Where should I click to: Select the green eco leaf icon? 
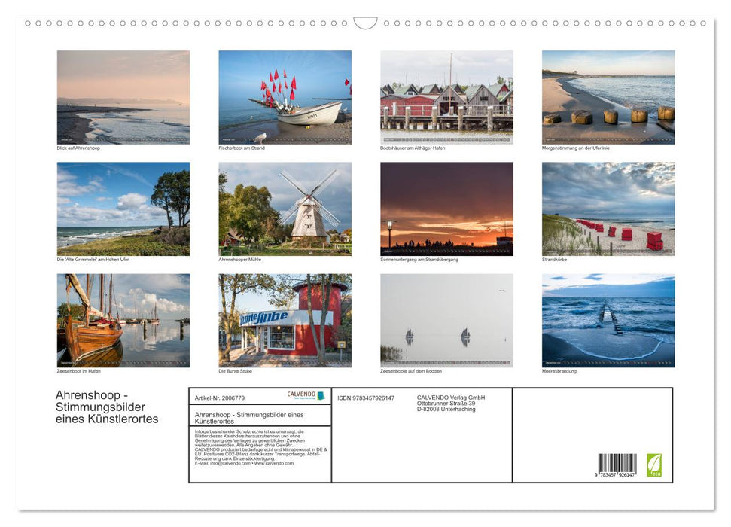pyautogui.click(x=656, y=465)
